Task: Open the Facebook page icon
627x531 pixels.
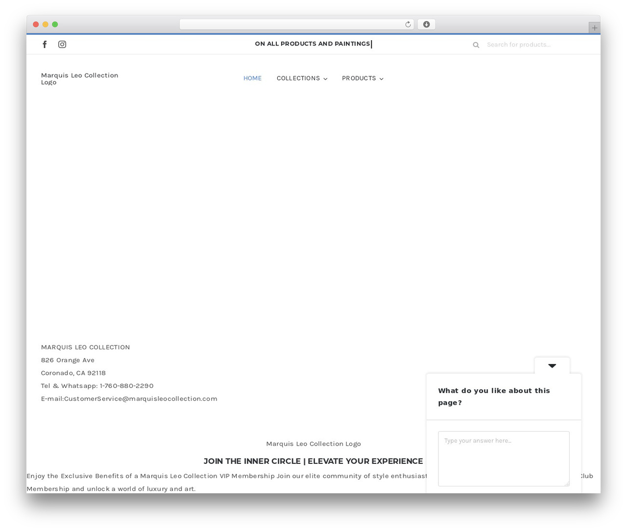Action: 45,45
